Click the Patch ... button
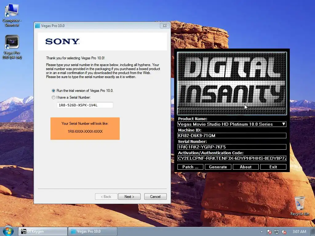 click(x=190, y=167)
